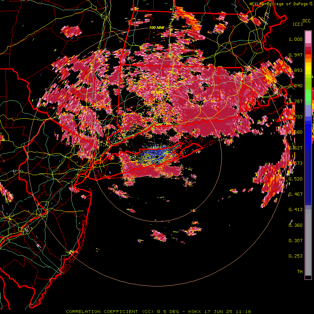Select the 0.467 legend value
Viewport: 314px width, 314px height.
(296, 194)
